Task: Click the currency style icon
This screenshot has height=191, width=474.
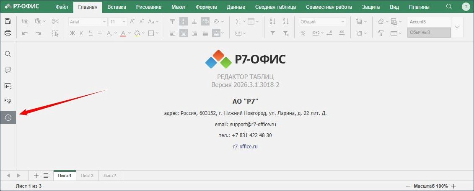Action: [316, 33]
